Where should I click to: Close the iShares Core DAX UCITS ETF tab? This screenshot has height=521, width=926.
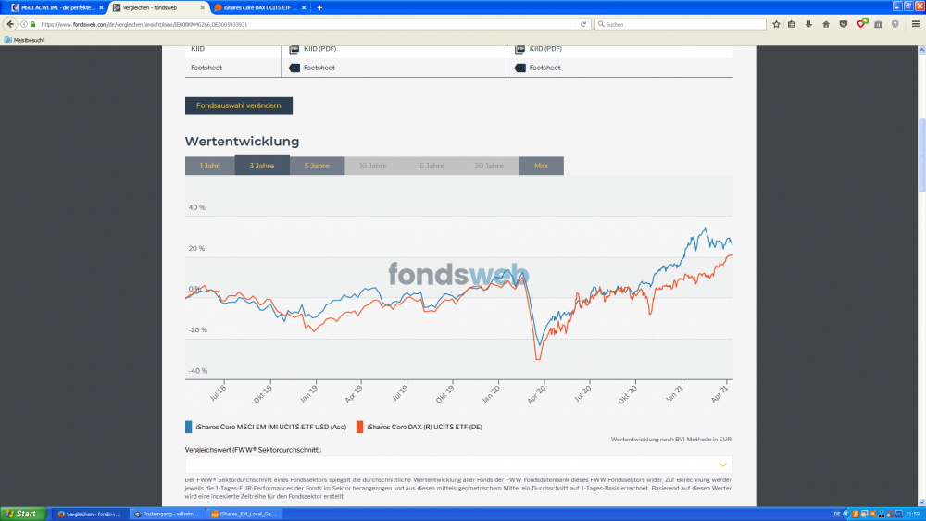pyautogui.click(x=304, y=7)
